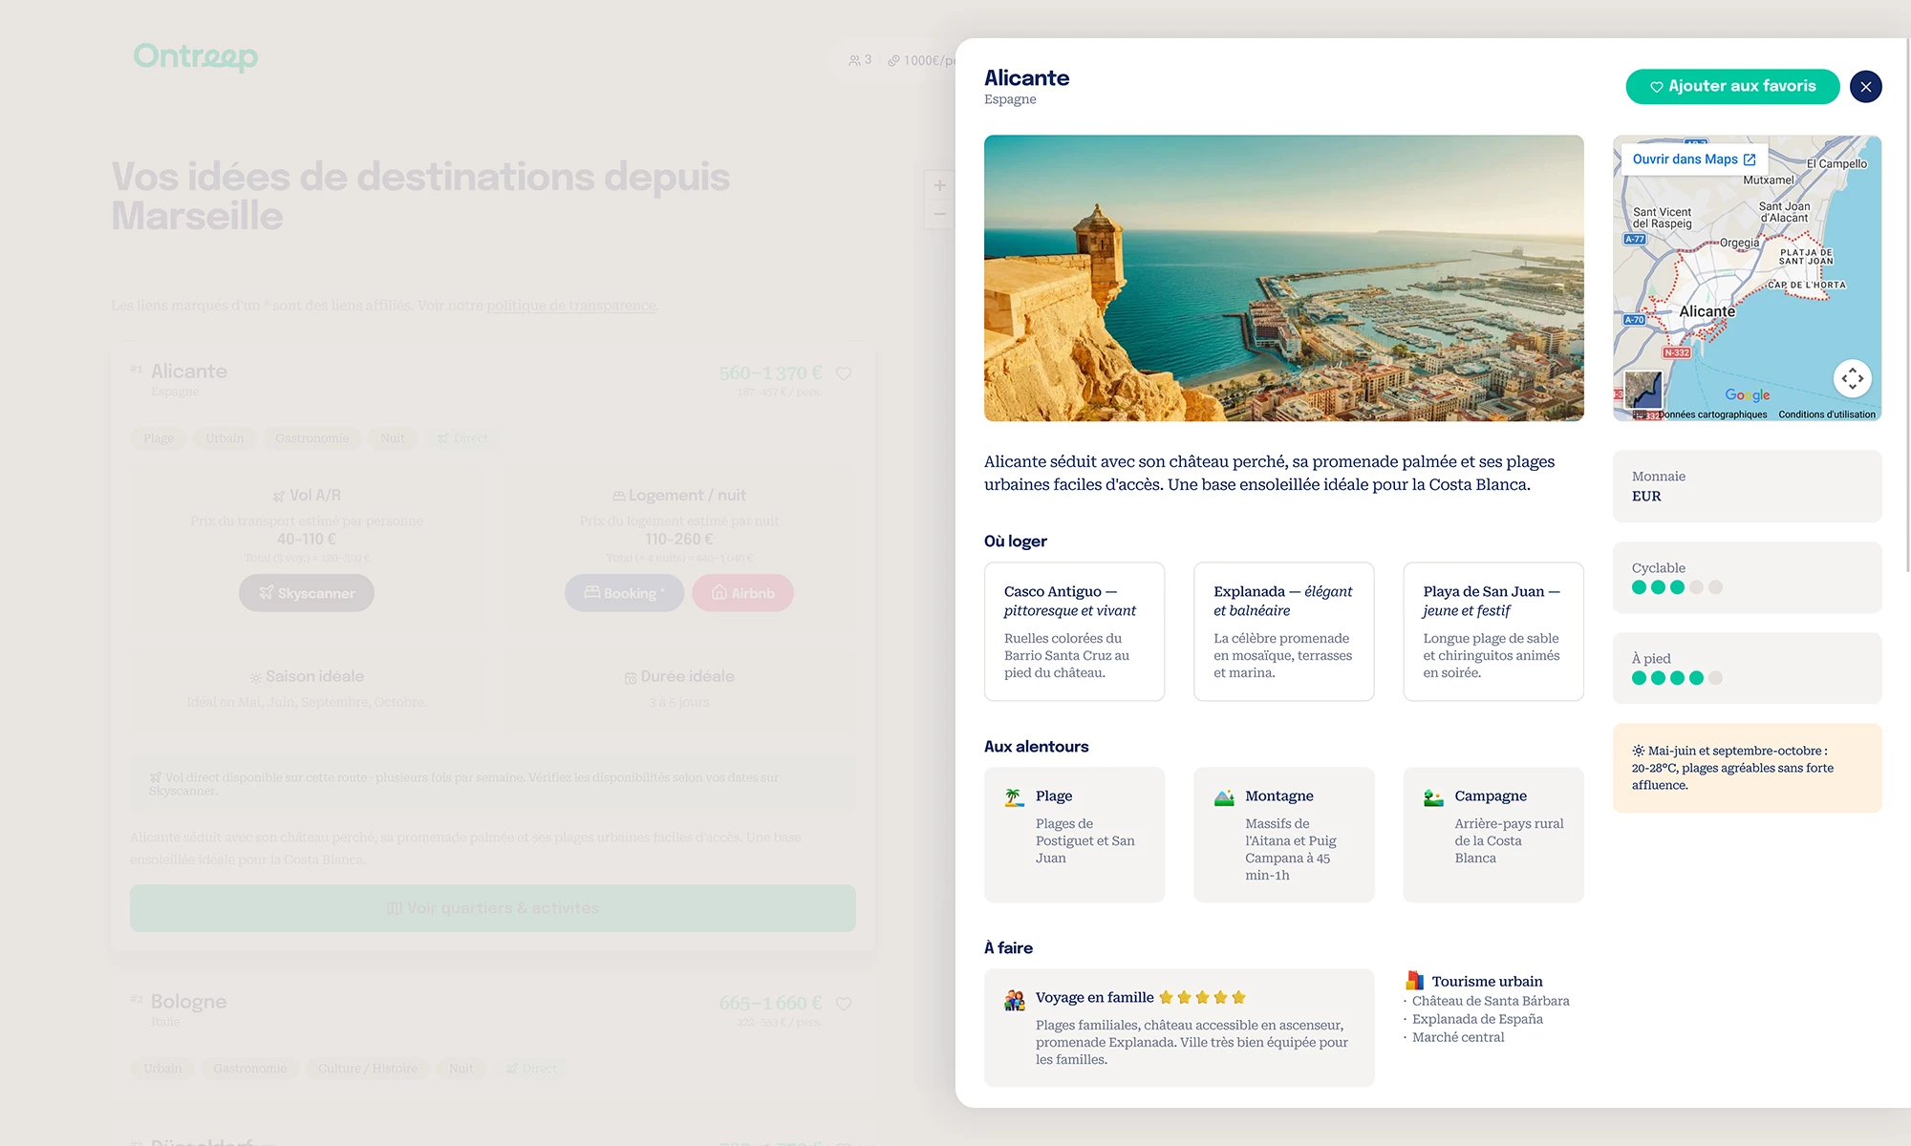
Task: Favorite Alicante card heart in background list
Action: point(844,373)
